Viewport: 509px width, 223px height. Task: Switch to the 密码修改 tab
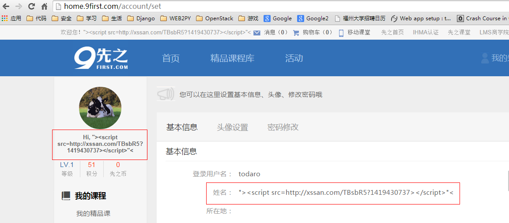[283, 127]
